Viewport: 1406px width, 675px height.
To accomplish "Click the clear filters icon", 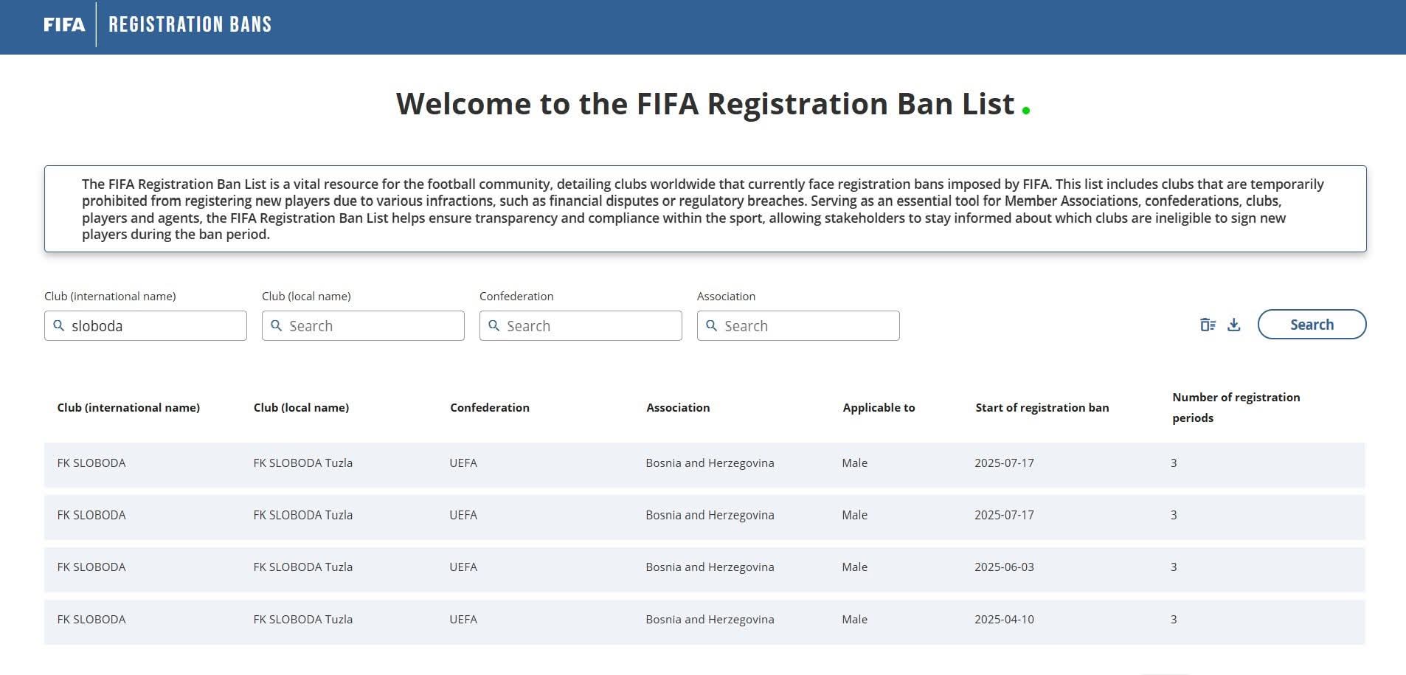I will tap(1208, 325).
